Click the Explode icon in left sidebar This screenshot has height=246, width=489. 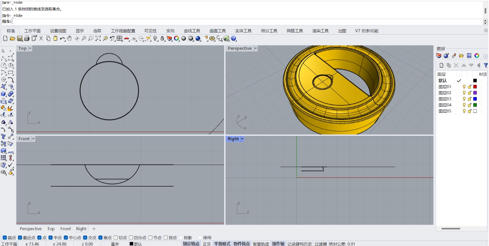[11, 108]
